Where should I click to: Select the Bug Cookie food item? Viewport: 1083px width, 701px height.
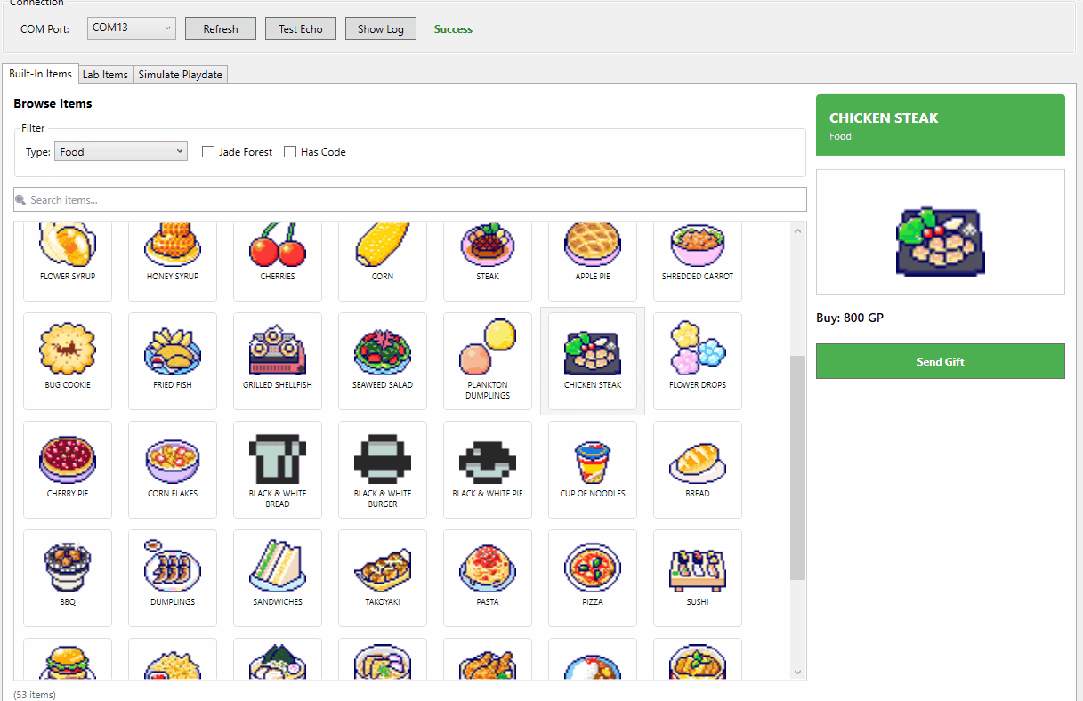[x=68, y=359]
